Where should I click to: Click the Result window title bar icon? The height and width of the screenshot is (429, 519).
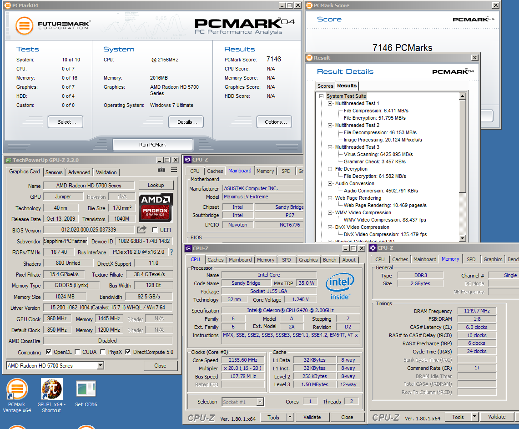pos(309,58)
